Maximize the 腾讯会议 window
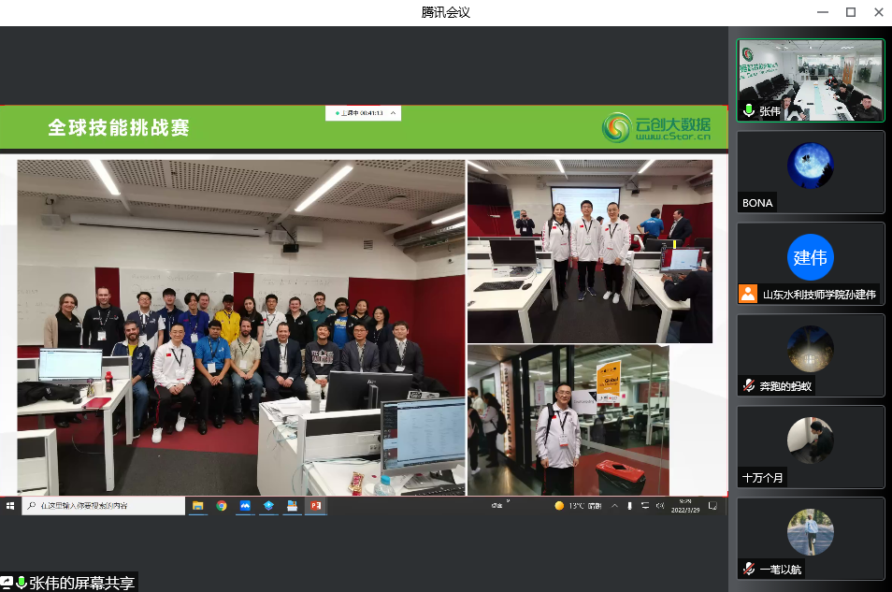The width and height of the screenshot is (892, 592). pyautogui.click(x=851, y=12)
